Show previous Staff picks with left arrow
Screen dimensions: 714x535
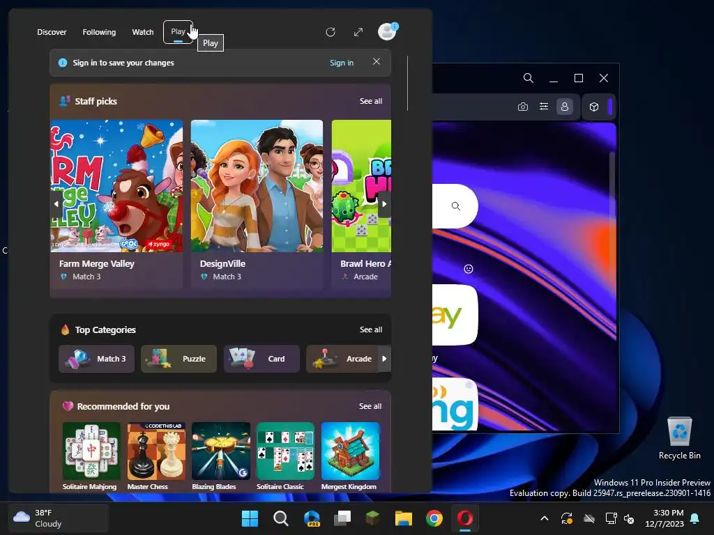pyautogui.click(x=56, y=204)
